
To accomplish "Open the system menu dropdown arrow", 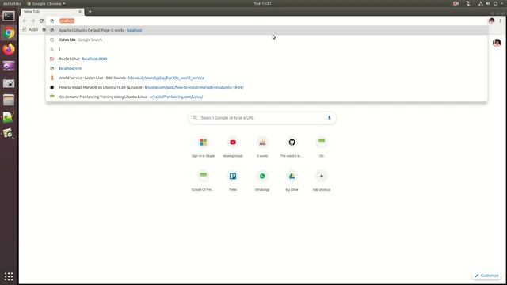I will pos(501,3).
